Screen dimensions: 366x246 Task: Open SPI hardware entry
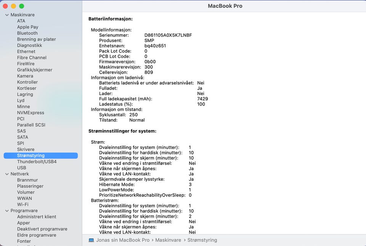coord(21,143)
